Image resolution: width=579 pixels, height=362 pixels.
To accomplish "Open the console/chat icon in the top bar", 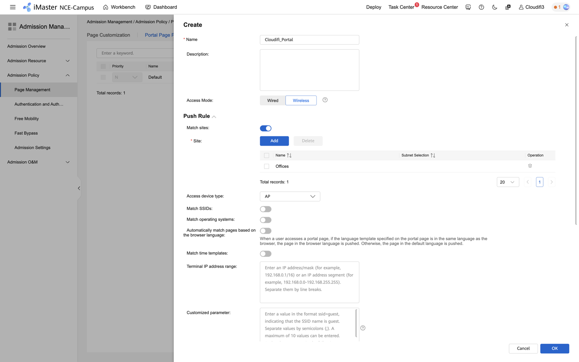I will tap(468, 7).
